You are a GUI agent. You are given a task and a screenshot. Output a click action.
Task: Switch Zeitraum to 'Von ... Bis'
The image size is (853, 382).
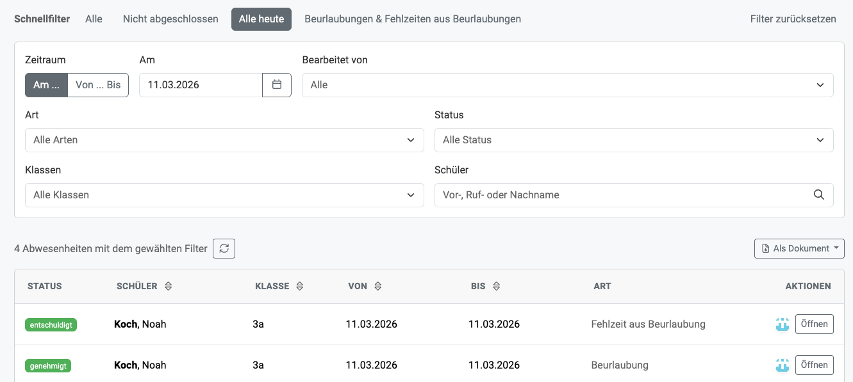[98, 84]
